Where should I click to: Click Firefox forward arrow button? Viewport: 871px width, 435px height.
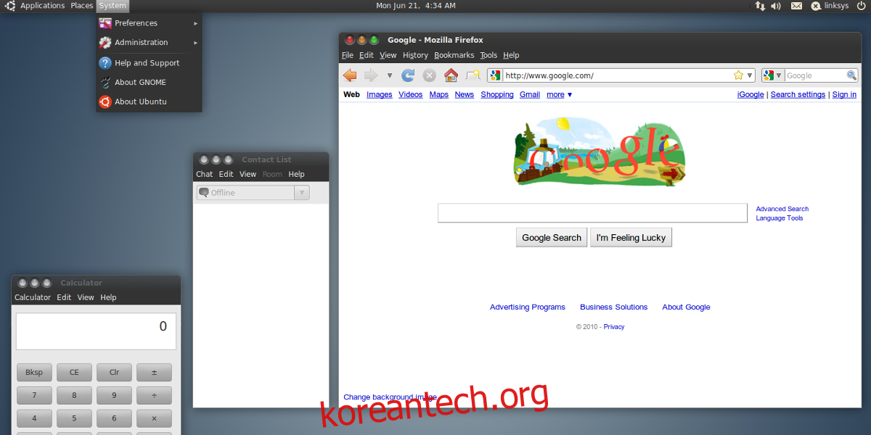click(x=371, y=75)
